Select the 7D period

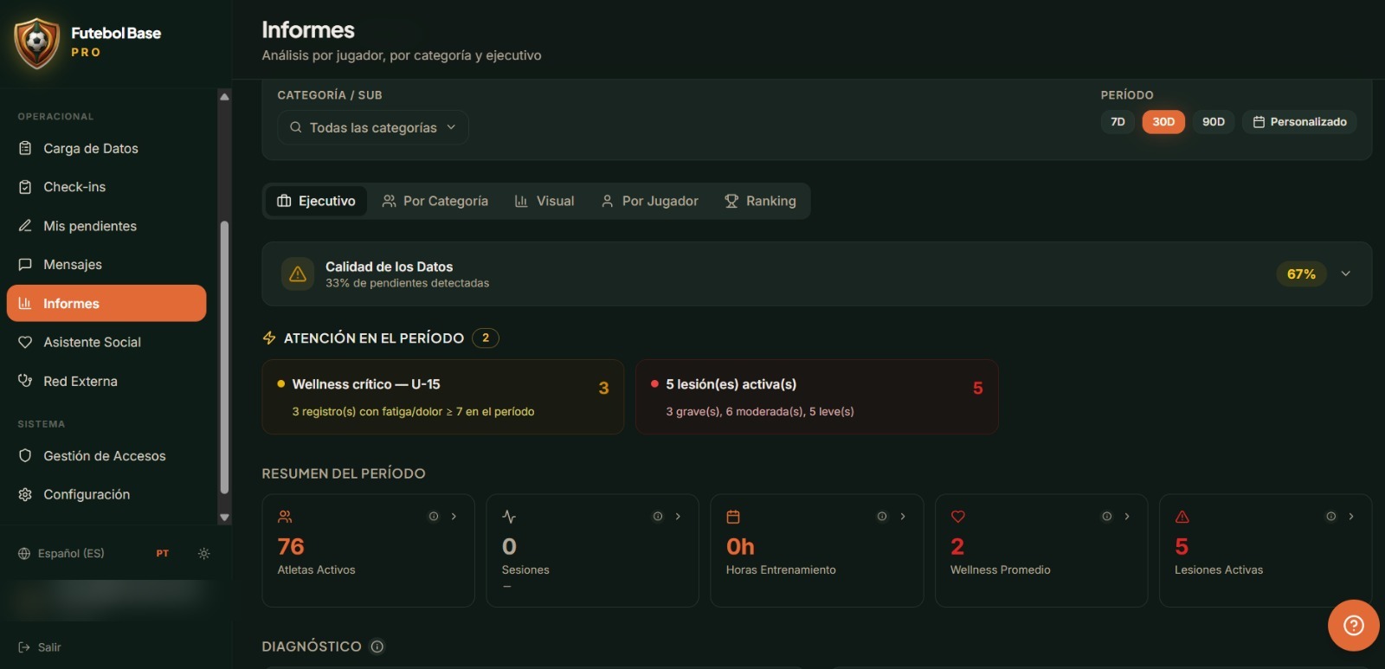click(1118, 122)
